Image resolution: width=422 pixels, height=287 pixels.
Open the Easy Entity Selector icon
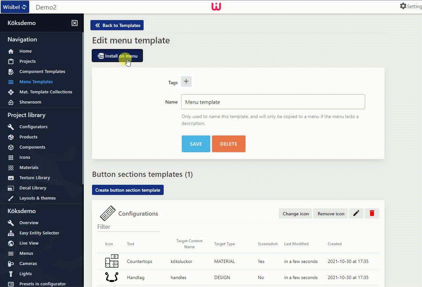tap(11, 233)
